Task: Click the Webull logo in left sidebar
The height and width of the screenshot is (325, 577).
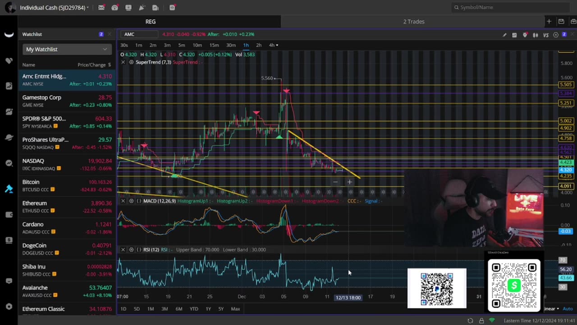Action: click(9, 35)
